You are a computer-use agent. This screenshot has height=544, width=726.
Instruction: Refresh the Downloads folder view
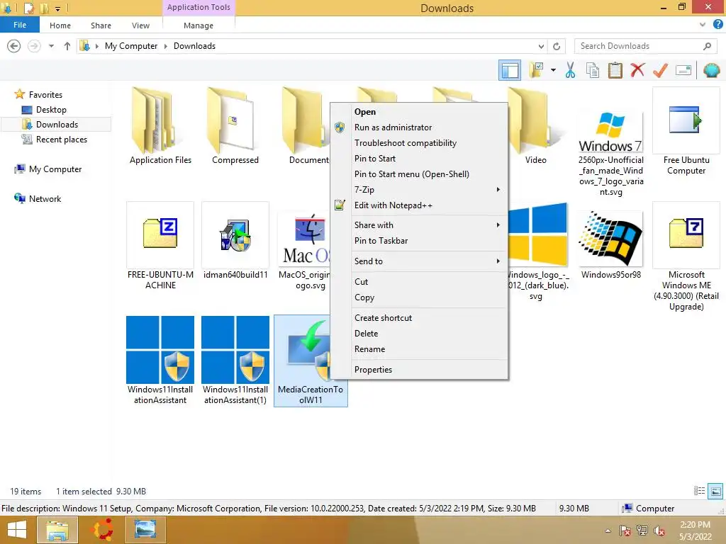click(x=557, y=46)
